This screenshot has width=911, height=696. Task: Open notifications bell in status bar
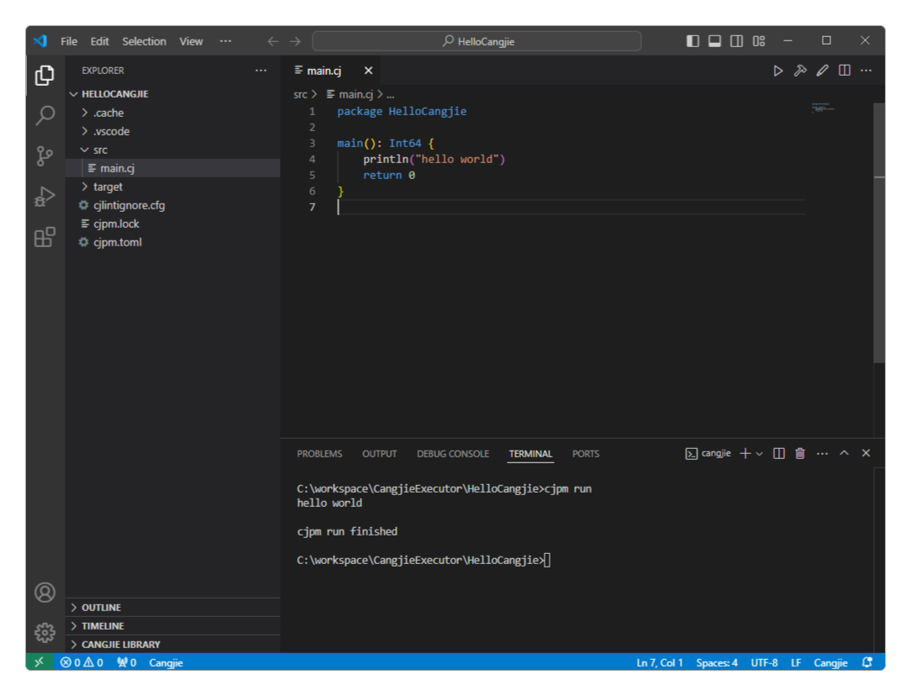(866, 662)
